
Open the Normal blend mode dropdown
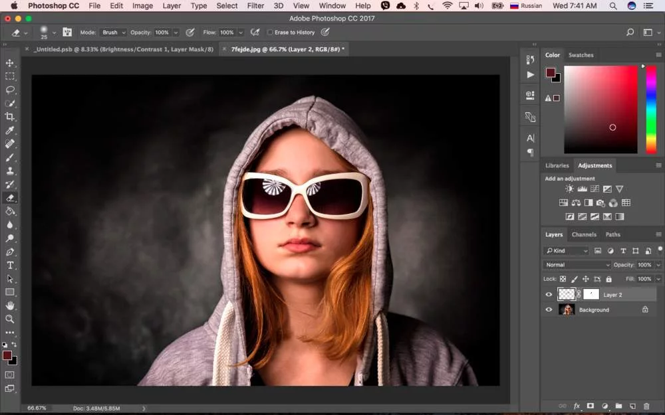tap(577, 265)
